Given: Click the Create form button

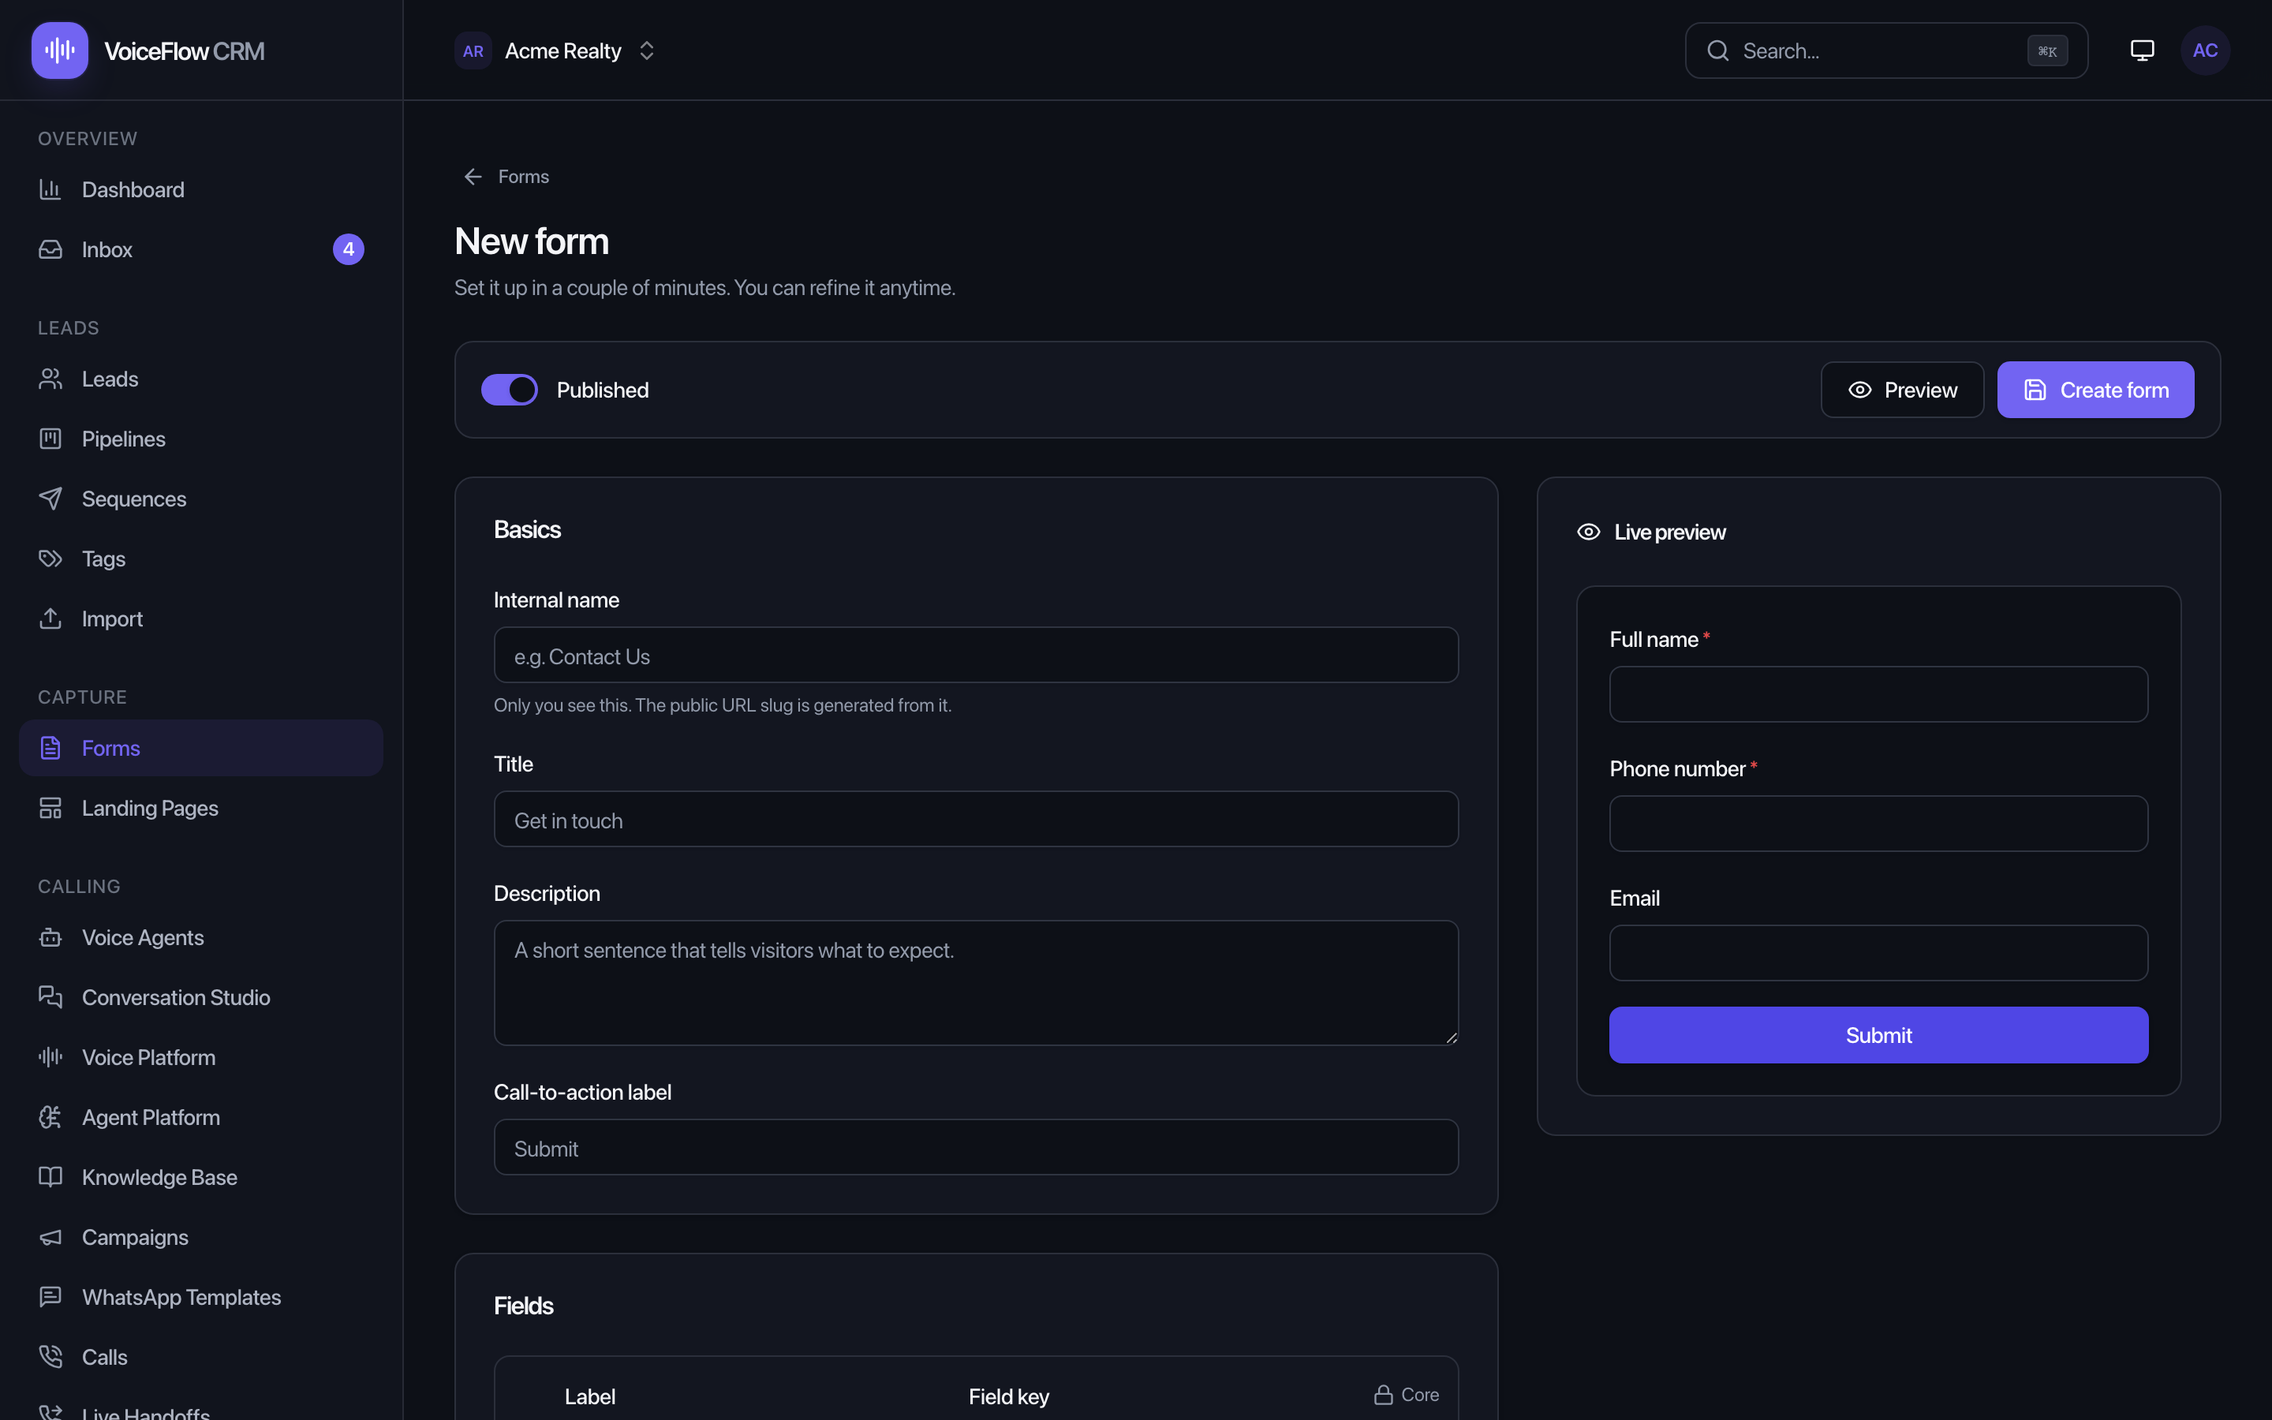Looking at the screenshot, I should pos(2095,390).
